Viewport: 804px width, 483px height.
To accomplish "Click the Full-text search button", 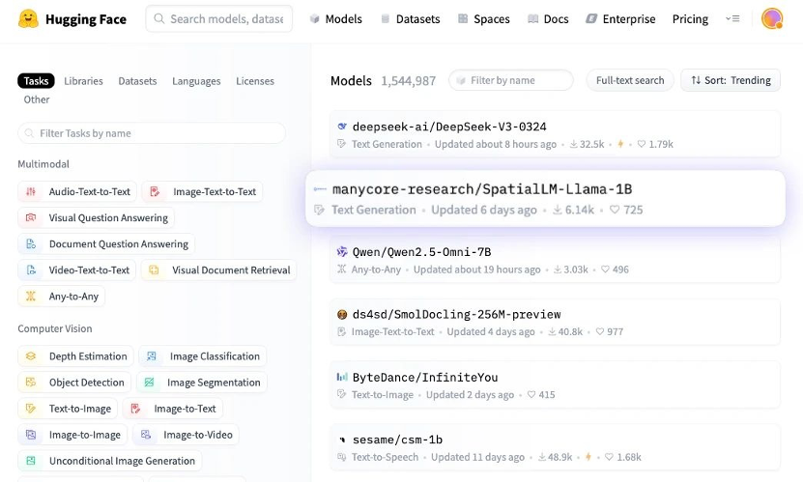I will (x=629, y=80).
